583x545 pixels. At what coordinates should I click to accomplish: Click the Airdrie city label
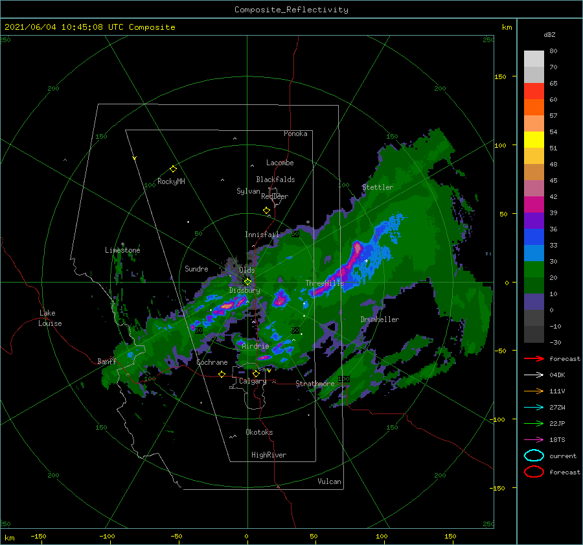[255, 346]
